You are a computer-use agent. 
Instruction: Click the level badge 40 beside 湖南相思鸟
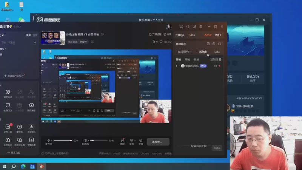[203, 66]
